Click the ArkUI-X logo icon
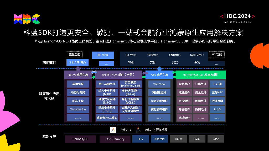269x151 pixels. [x=138, y=130]
